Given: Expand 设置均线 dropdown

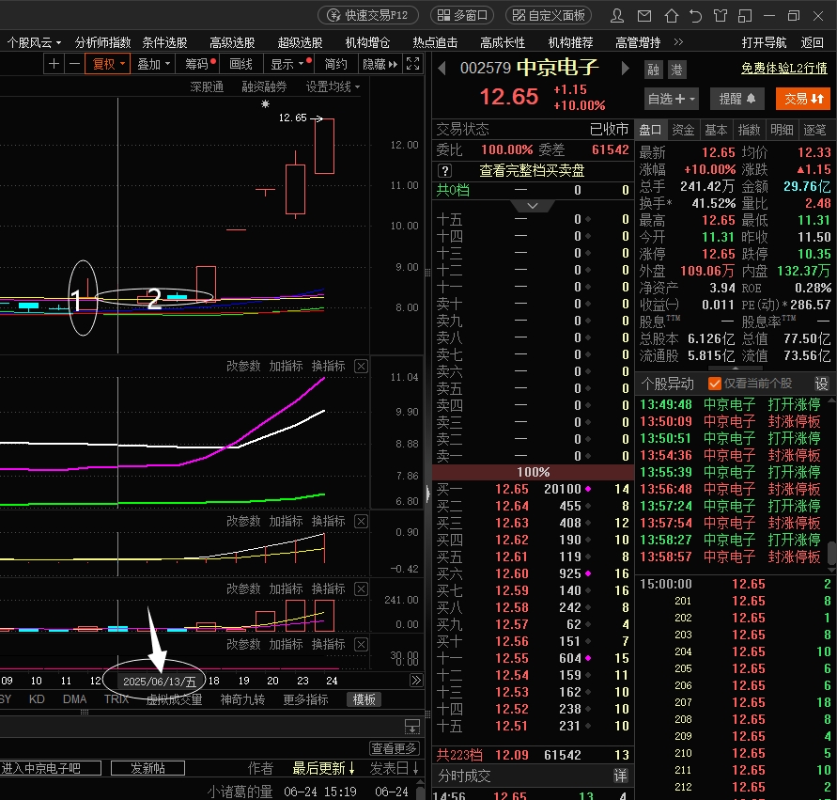Looking at the screenshot, I should point(333,86).
